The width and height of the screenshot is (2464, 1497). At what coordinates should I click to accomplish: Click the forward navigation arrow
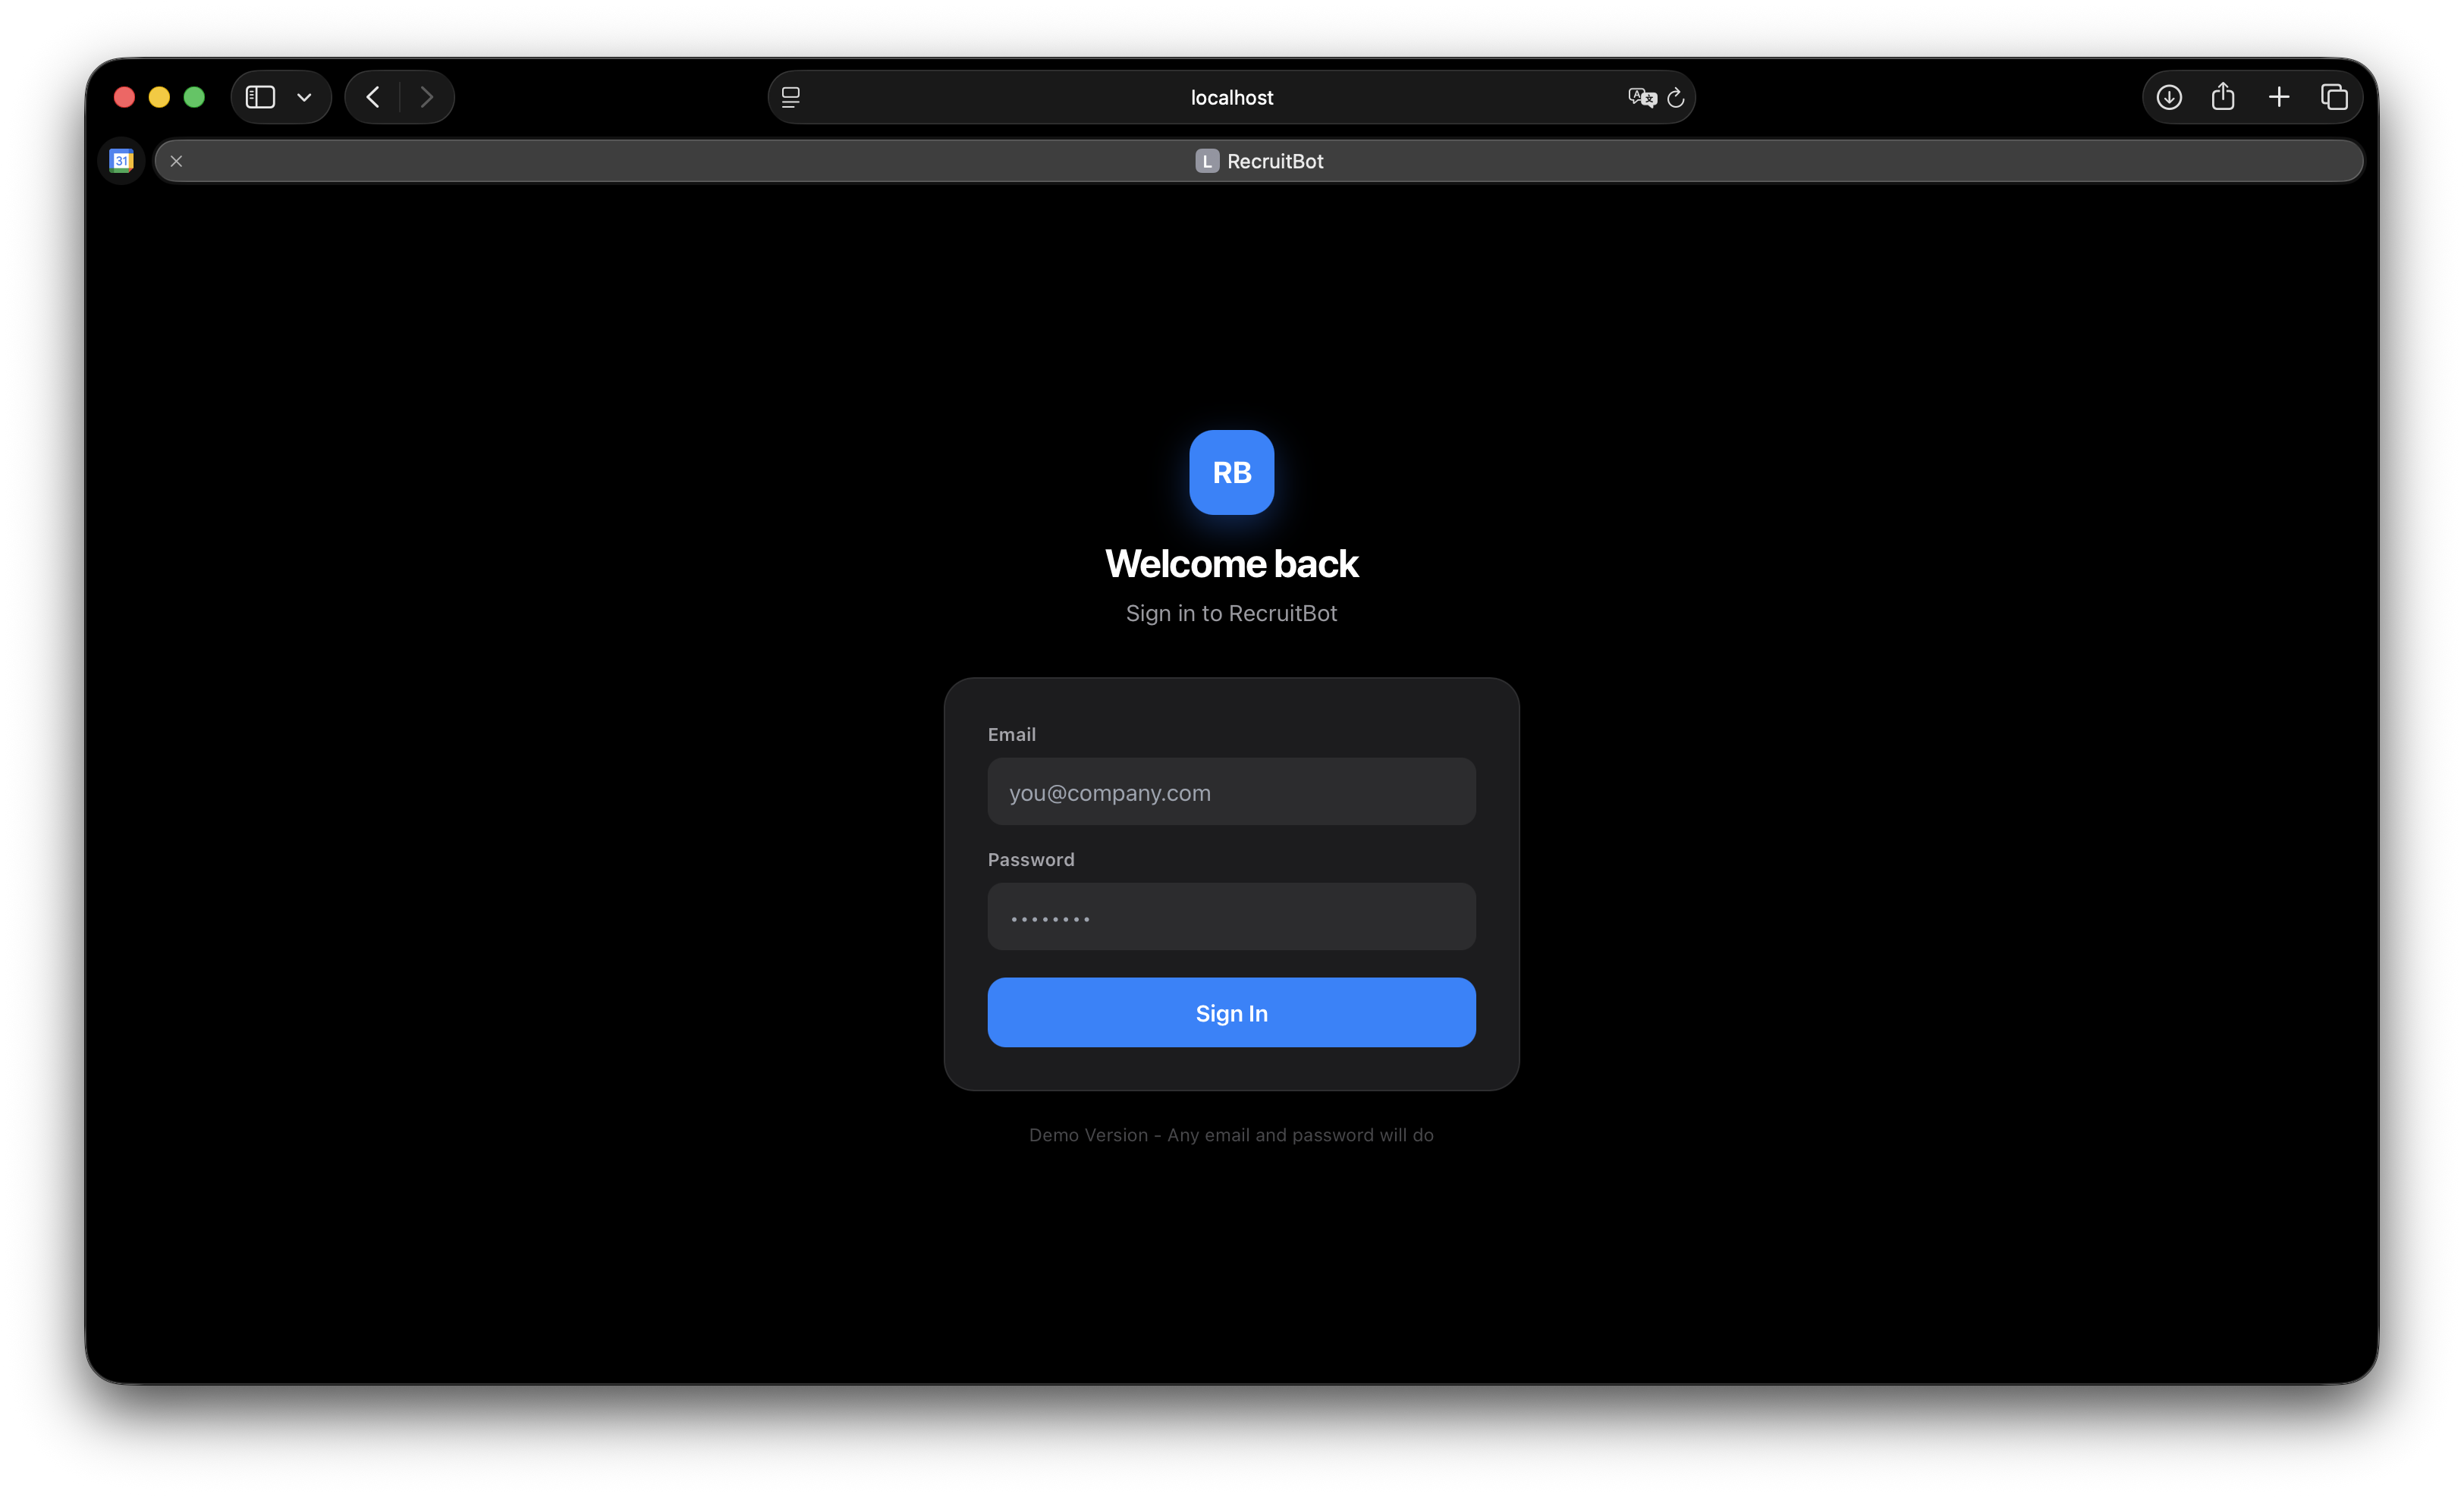coord(428,96)
